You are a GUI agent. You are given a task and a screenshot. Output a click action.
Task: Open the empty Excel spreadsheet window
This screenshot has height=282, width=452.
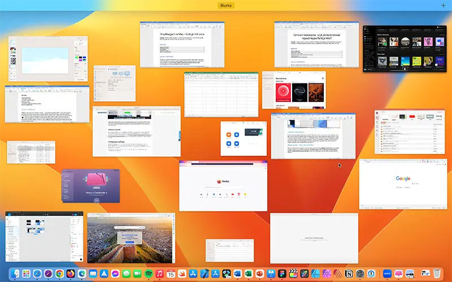[220, 94]
